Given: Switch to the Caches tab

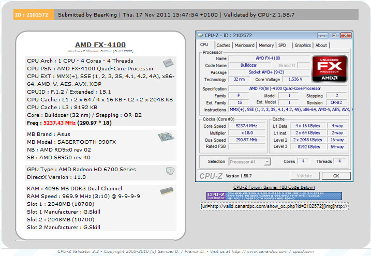Looking at the screenshot, I should tap(223, 46).
